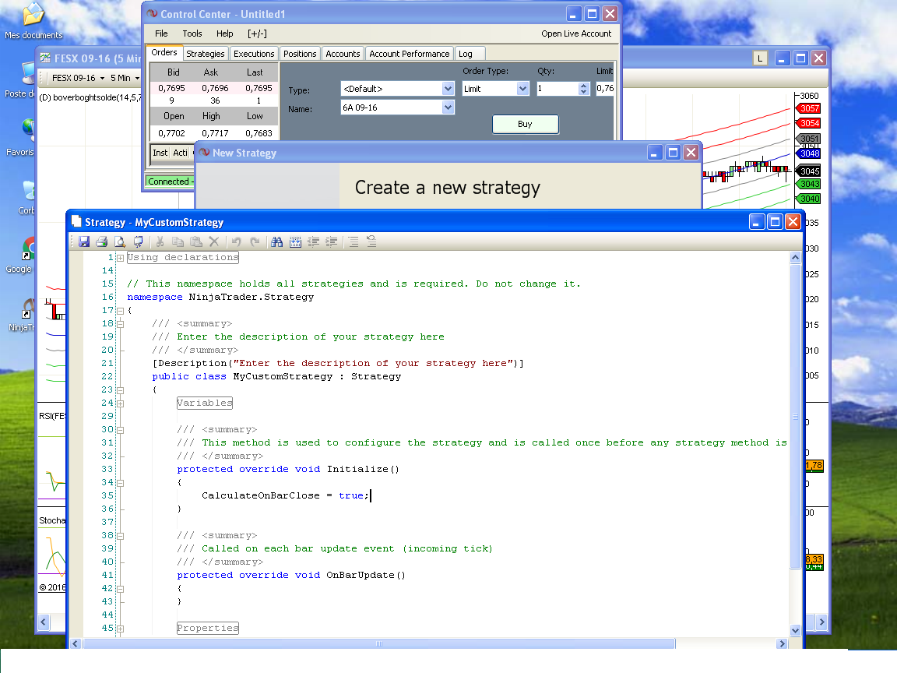Click the editor horizontal scroll right arrow
This screenshot has height=673, width=897.
coord(782,644)
